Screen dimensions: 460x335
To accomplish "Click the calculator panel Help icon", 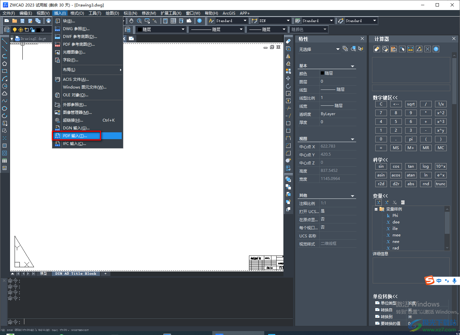I will (x=436, y=49).
